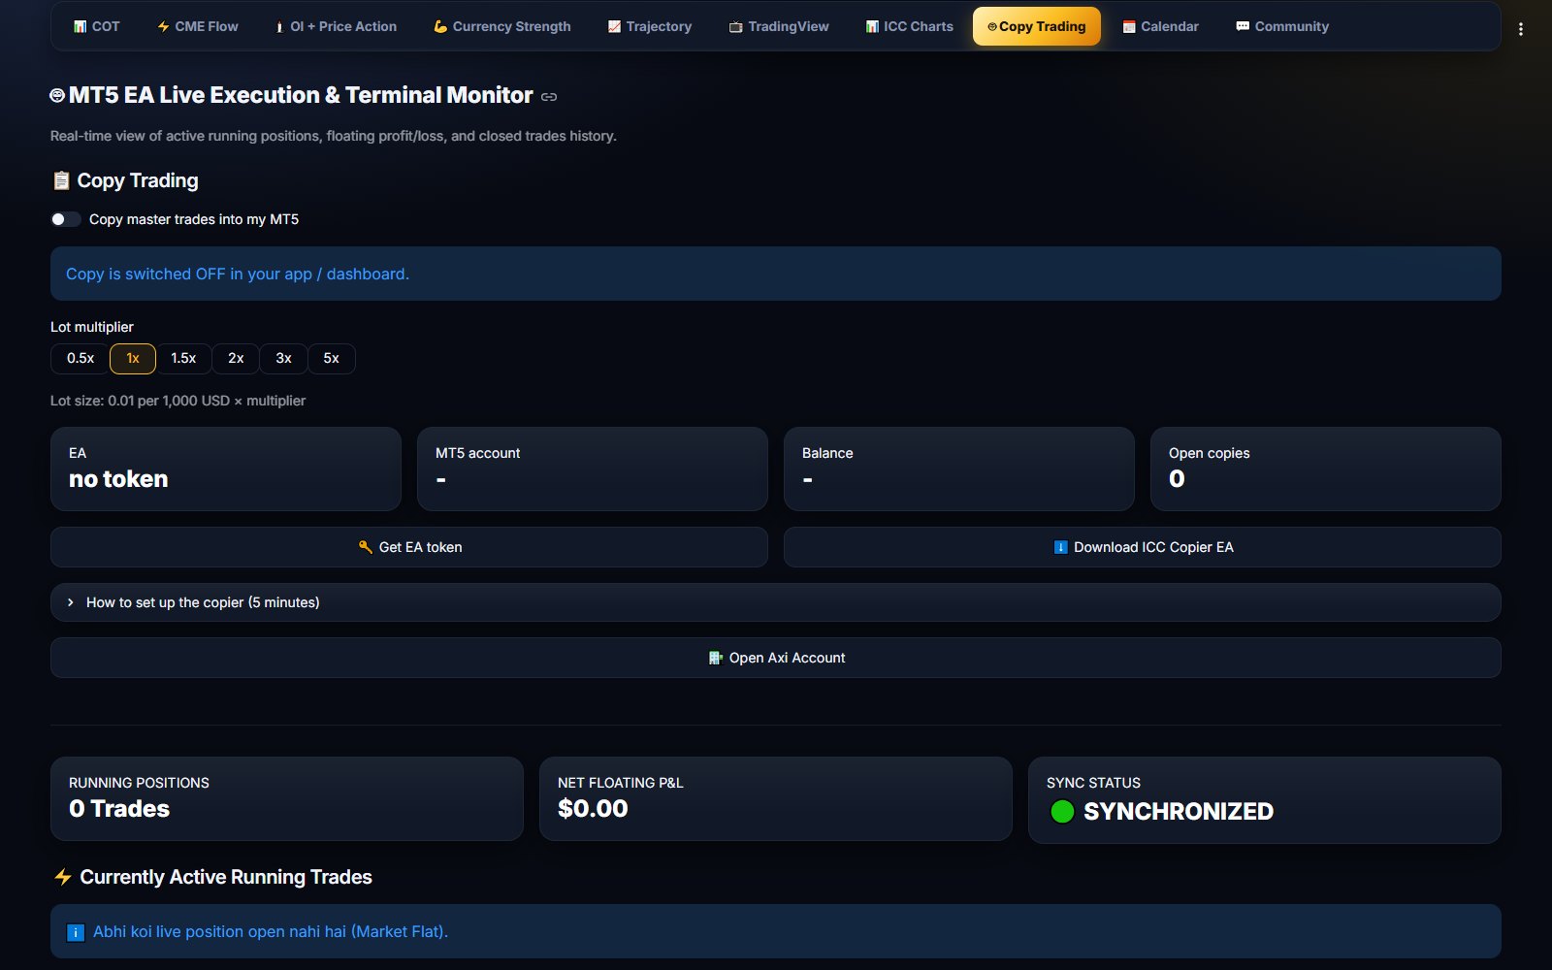Download the ICC Copier EA
The image size is (1552, 970).
click(x=1143, y=547)
